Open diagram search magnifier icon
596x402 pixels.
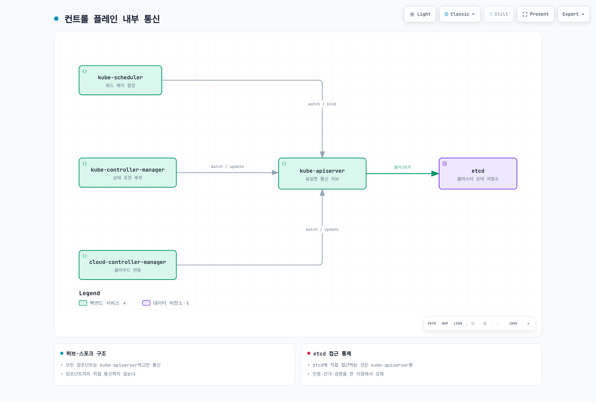(x=473, y=323)
